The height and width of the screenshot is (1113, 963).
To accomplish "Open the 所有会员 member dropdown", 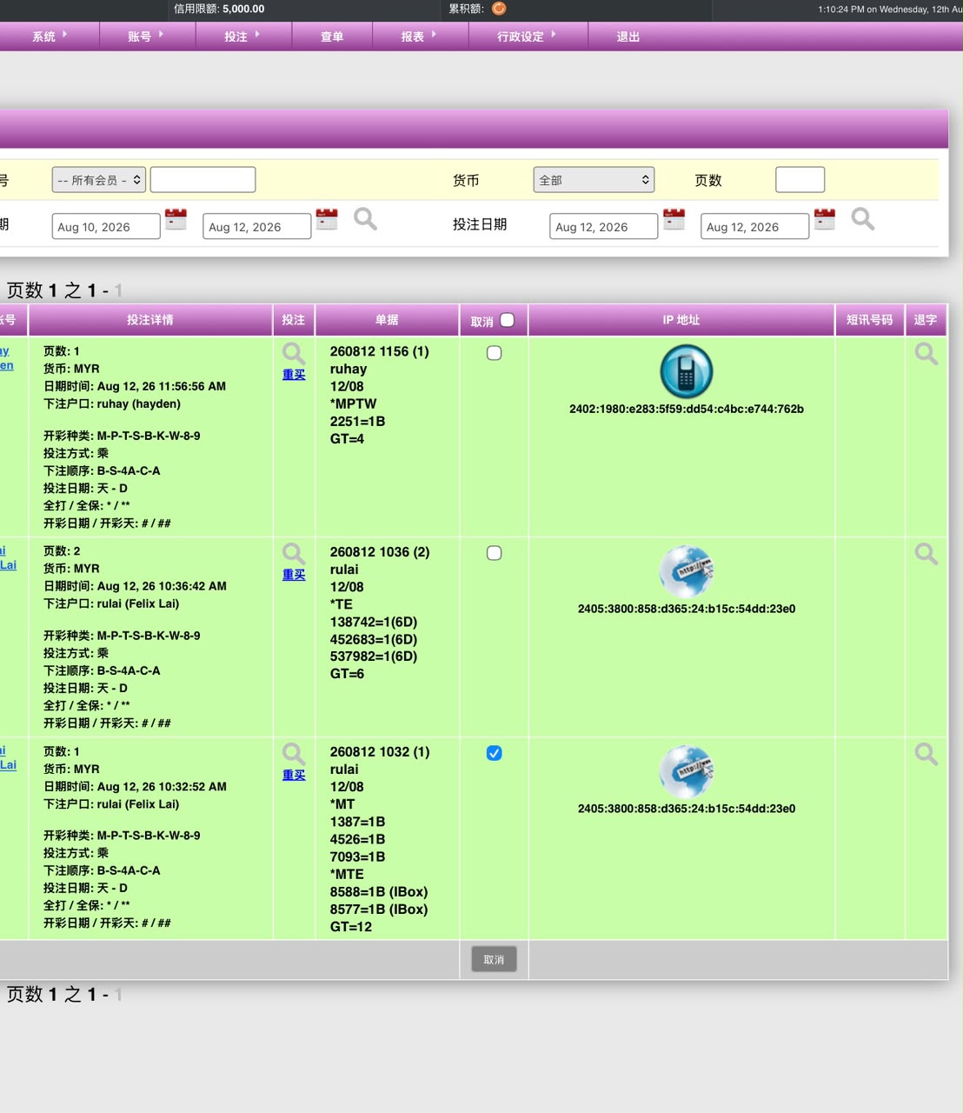I will coord(99,180).
